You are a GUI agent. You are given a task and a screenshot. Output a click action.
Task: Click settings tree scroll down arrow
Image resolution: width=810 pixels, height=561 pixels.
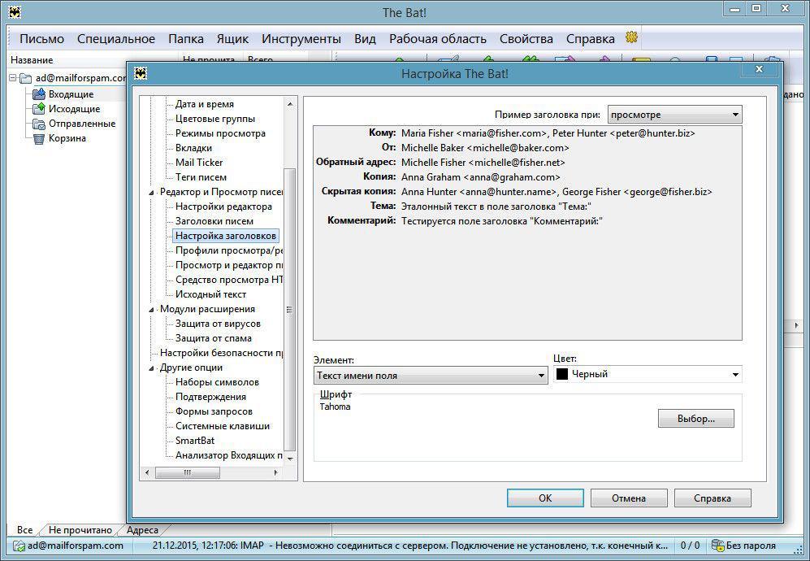tap(290, 459)
